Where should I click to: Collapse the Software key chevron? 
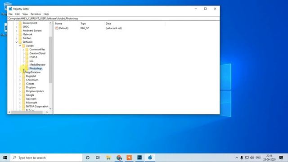pyautogui.click(x=17, y=42)
